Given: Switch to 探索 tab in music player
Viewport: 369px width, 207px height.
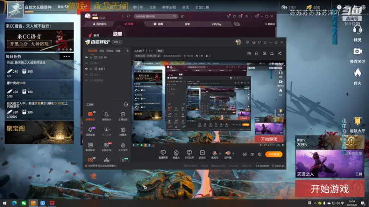Looking at the screenshot, I should point(187,24).
